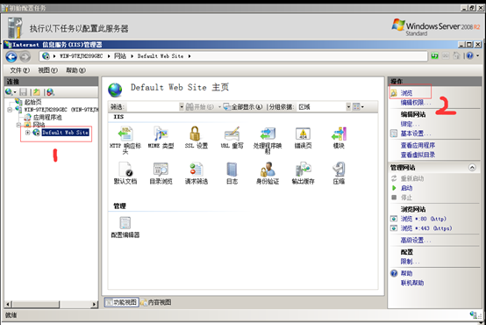The height and width of the screenshot is (325, 486).
Task: Open the 身份验证 icon
Action: tap(268, 173)
